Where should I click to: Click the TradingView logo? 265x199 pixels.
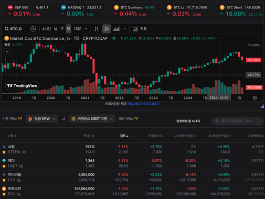(22, 85)
